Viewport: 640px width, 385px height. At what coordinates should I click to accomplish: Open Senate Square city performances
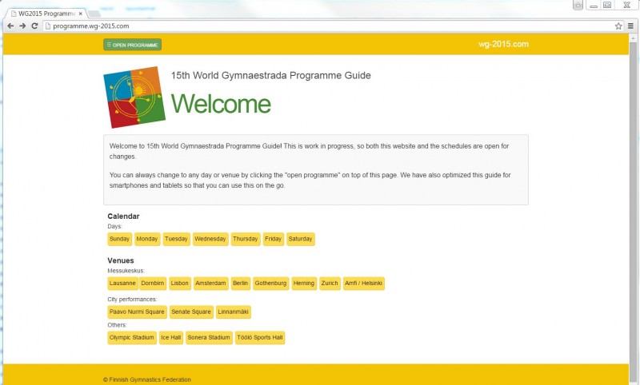pyautogui.click(x=191, y=312)
